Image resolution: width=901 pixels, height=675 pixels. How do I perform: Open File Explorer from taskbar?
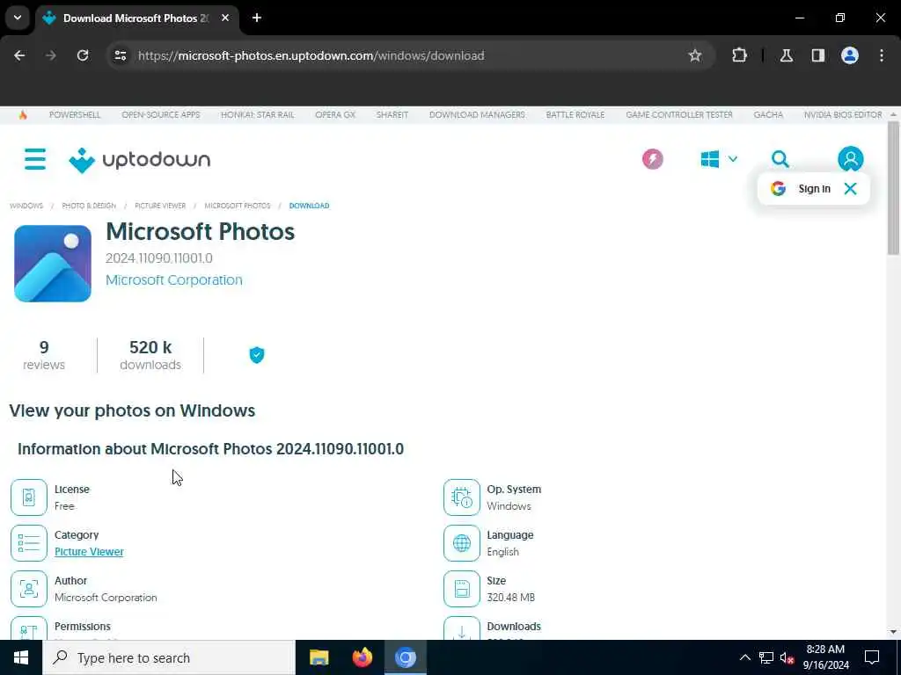click(x=319, y=657)
